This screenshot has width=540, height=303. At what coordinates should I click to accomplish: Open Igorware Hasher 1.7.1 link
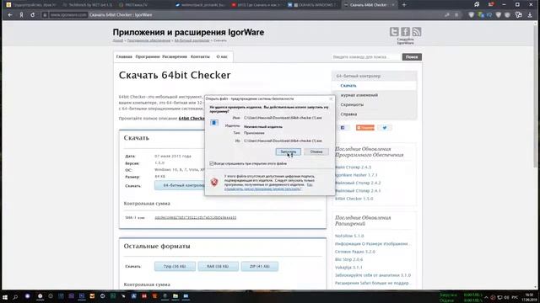pyautogui.click(x=356, y=175)
